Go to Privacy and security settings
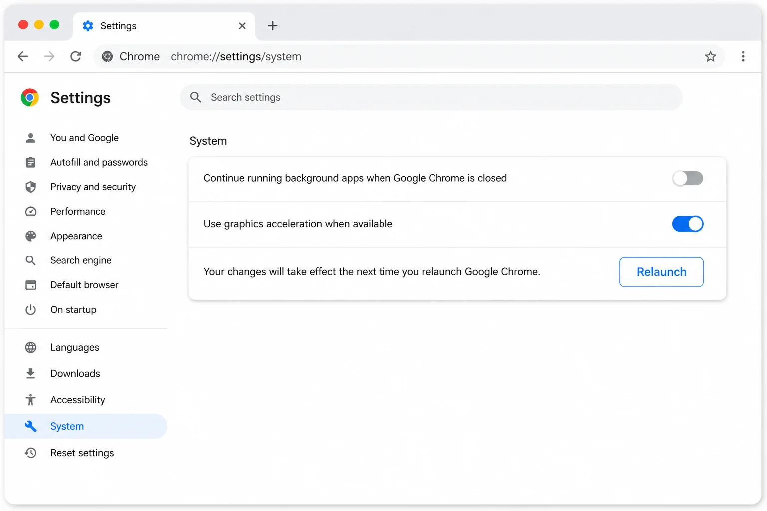Image resolution: width=767 pixels, height=511 pixels. coord(86,187)
